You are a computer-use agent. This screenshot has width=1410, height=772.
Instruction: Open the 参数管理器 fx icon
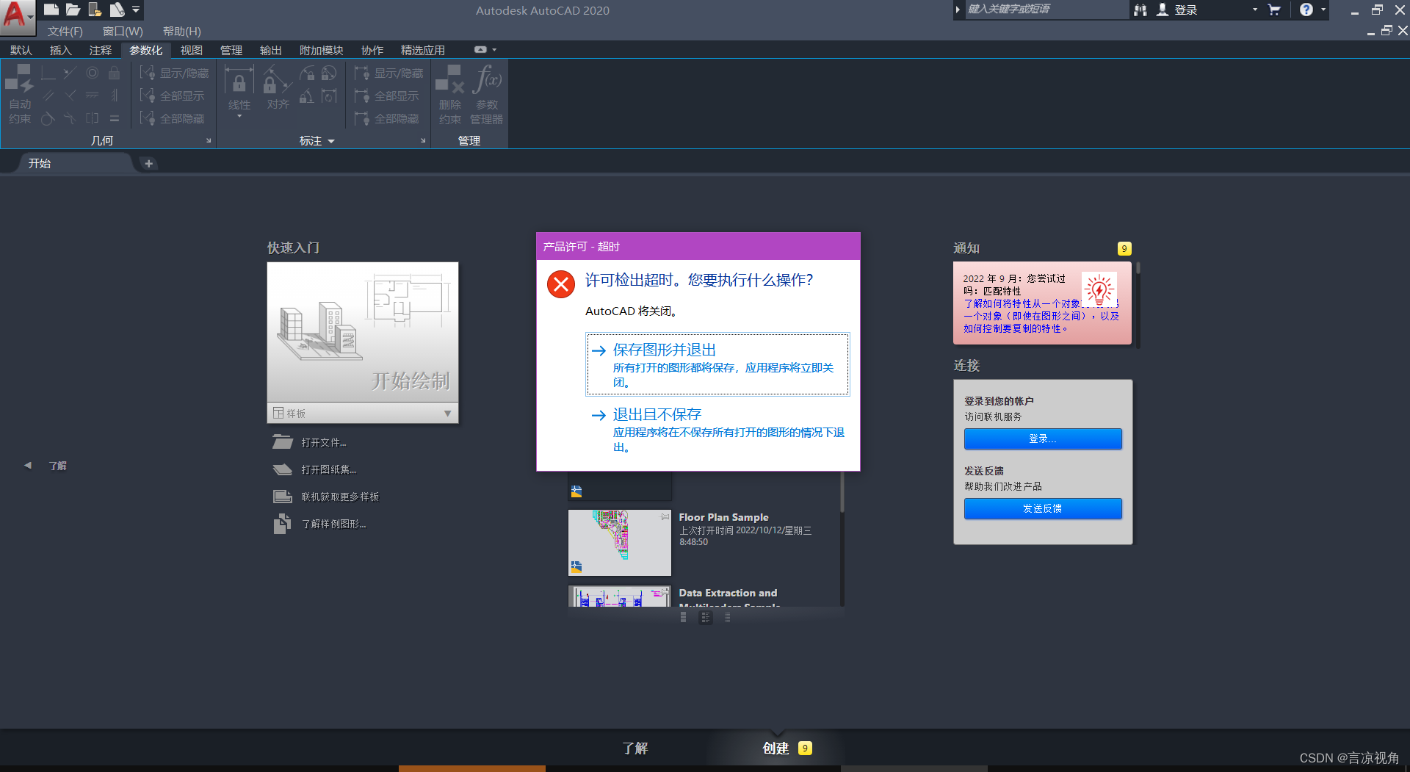(x=487, y=79)
